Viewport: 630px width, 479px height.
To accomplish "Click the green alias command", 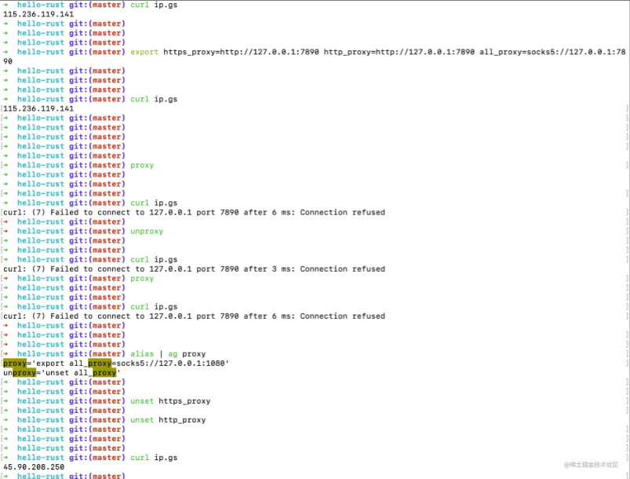I will click(x=142, y=354).
